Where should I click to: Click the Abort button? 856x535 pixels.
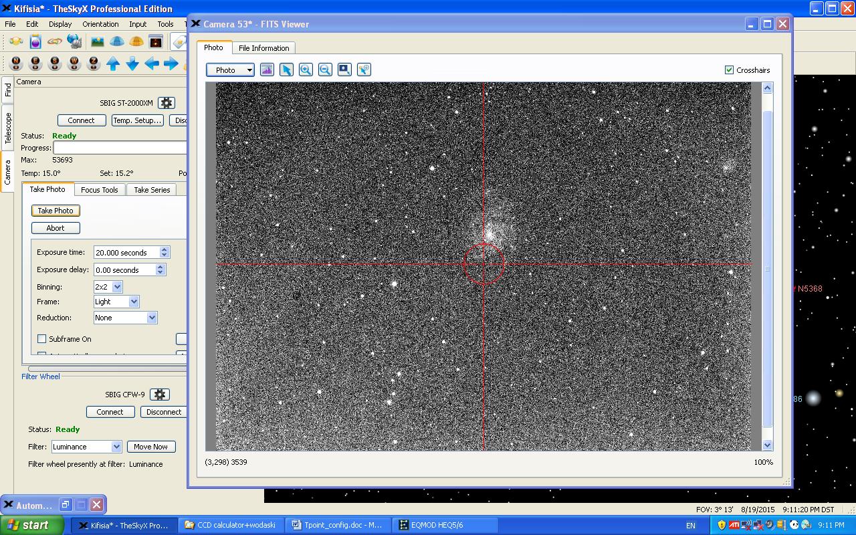(x=56, y=228)
